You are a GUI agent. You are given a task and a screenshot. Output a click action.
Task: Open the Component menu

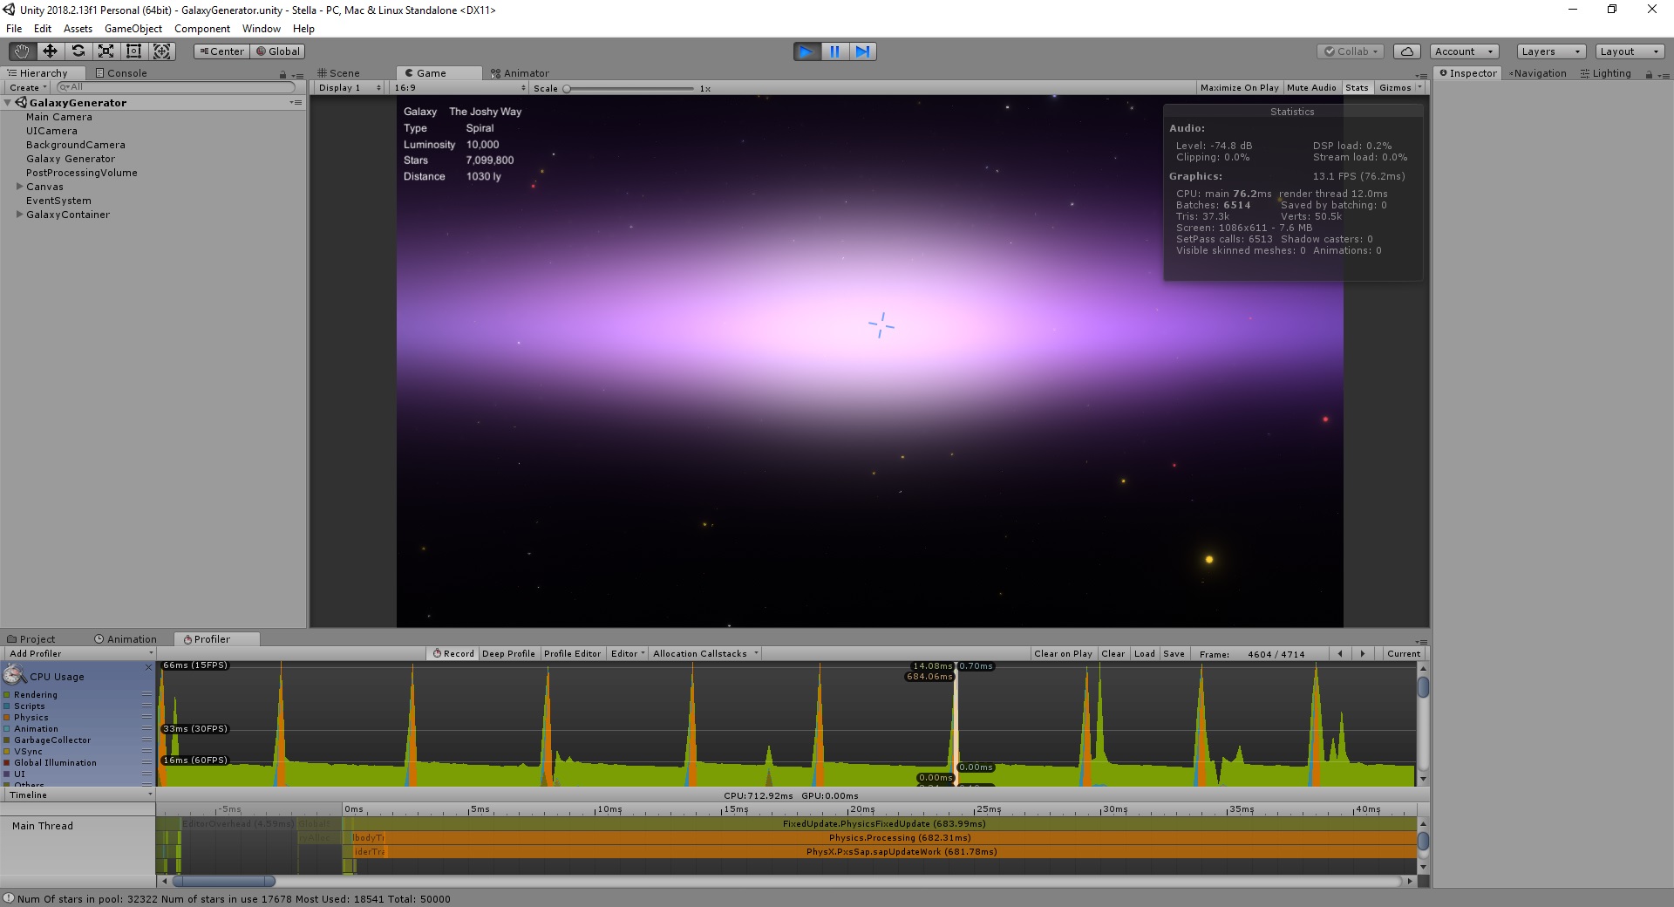point(201,29)
